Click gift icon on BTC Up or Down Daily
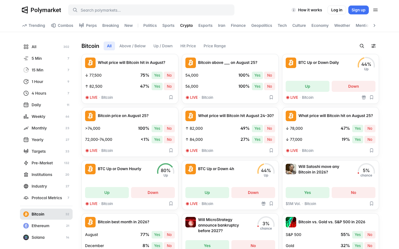399x249 pixels. point(364,97)
